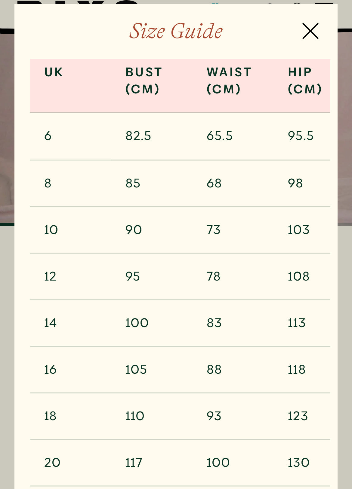Click UK size 6 row label
Viewport: 352px width, 489px height.
(x=48, y=136)
